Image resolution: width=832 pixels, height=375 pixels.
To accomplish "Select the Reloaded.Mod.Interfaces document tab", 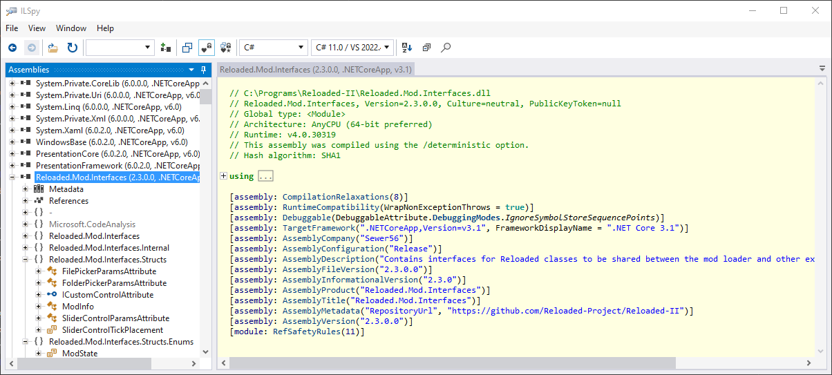I will [x=316, y=70].
